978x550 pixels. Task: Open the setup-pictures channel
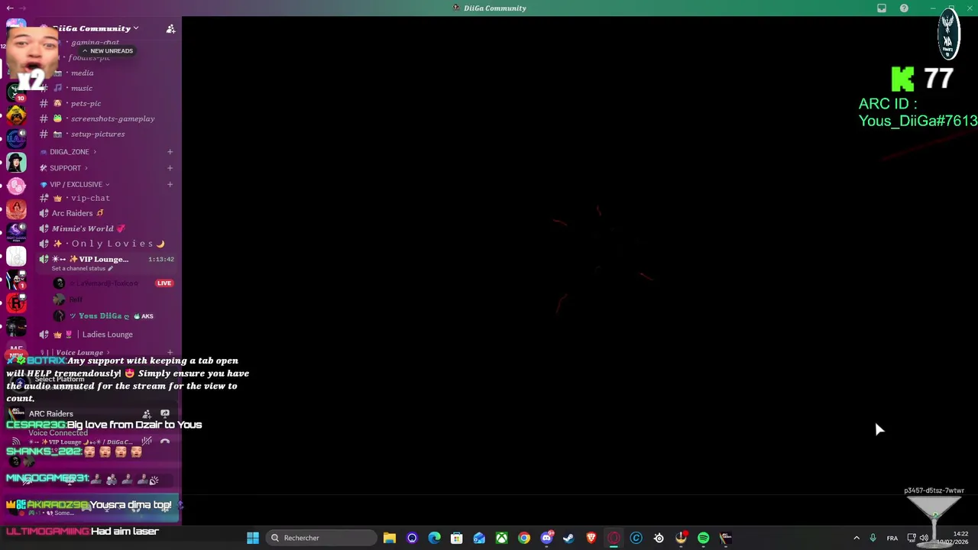pos(98,134)
